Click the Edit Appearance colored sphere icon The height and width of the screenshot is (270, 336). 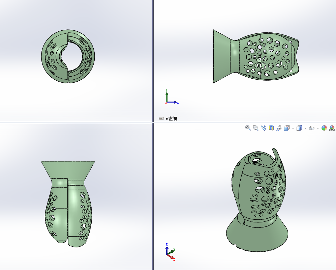pyautogui.click(x=325, y=128)
